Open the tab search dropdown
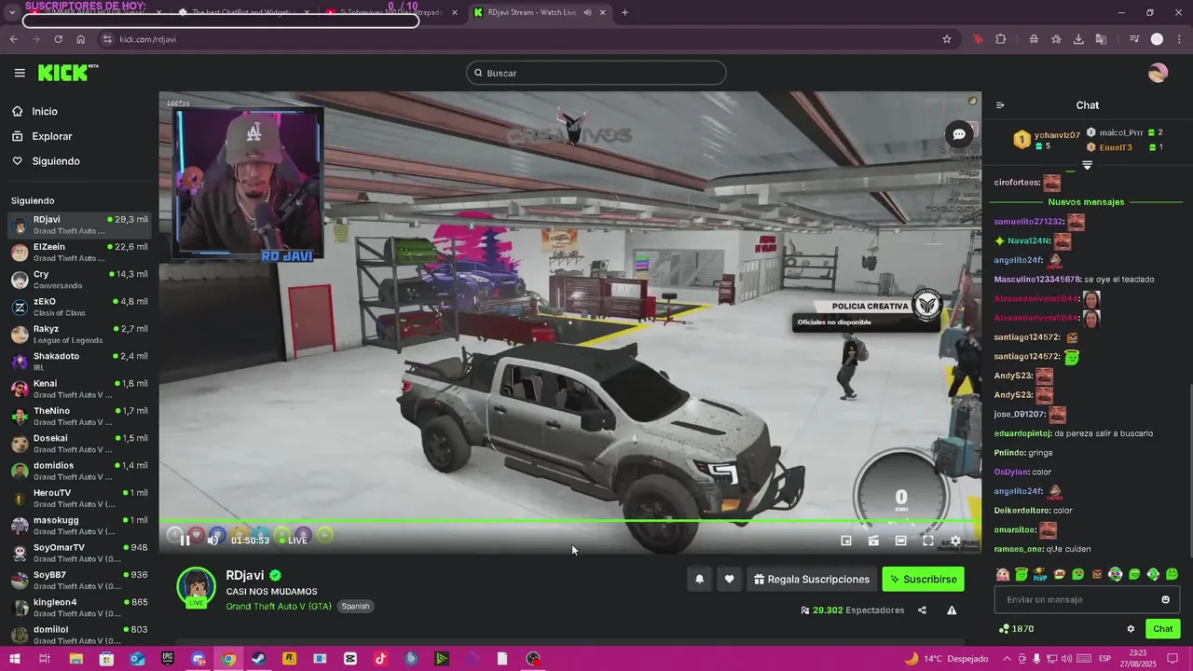The width and height of the screenshot is (1193, 671). coord(12,12)
